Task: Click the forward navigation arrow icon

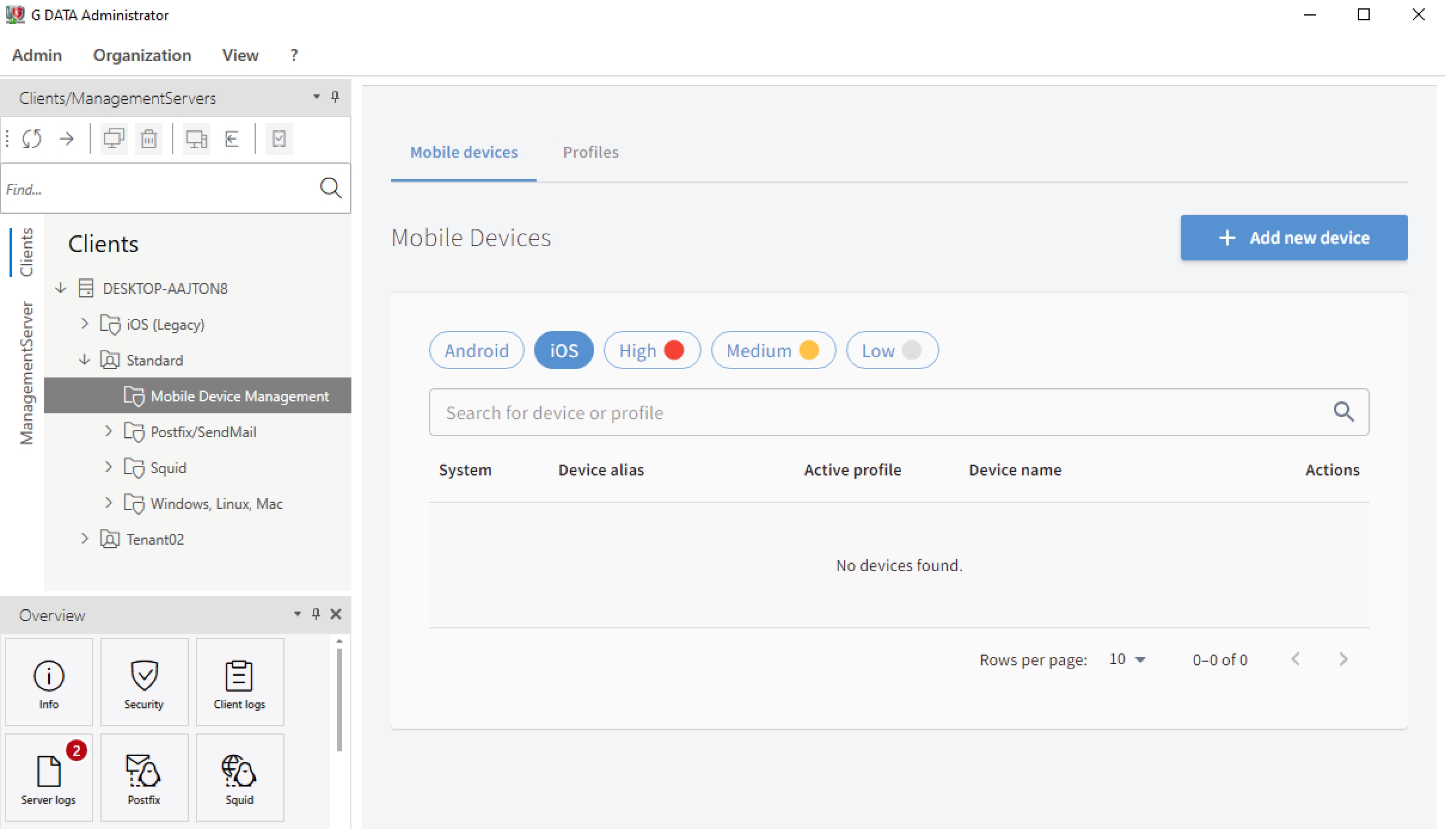Action: tap(66, 139)
